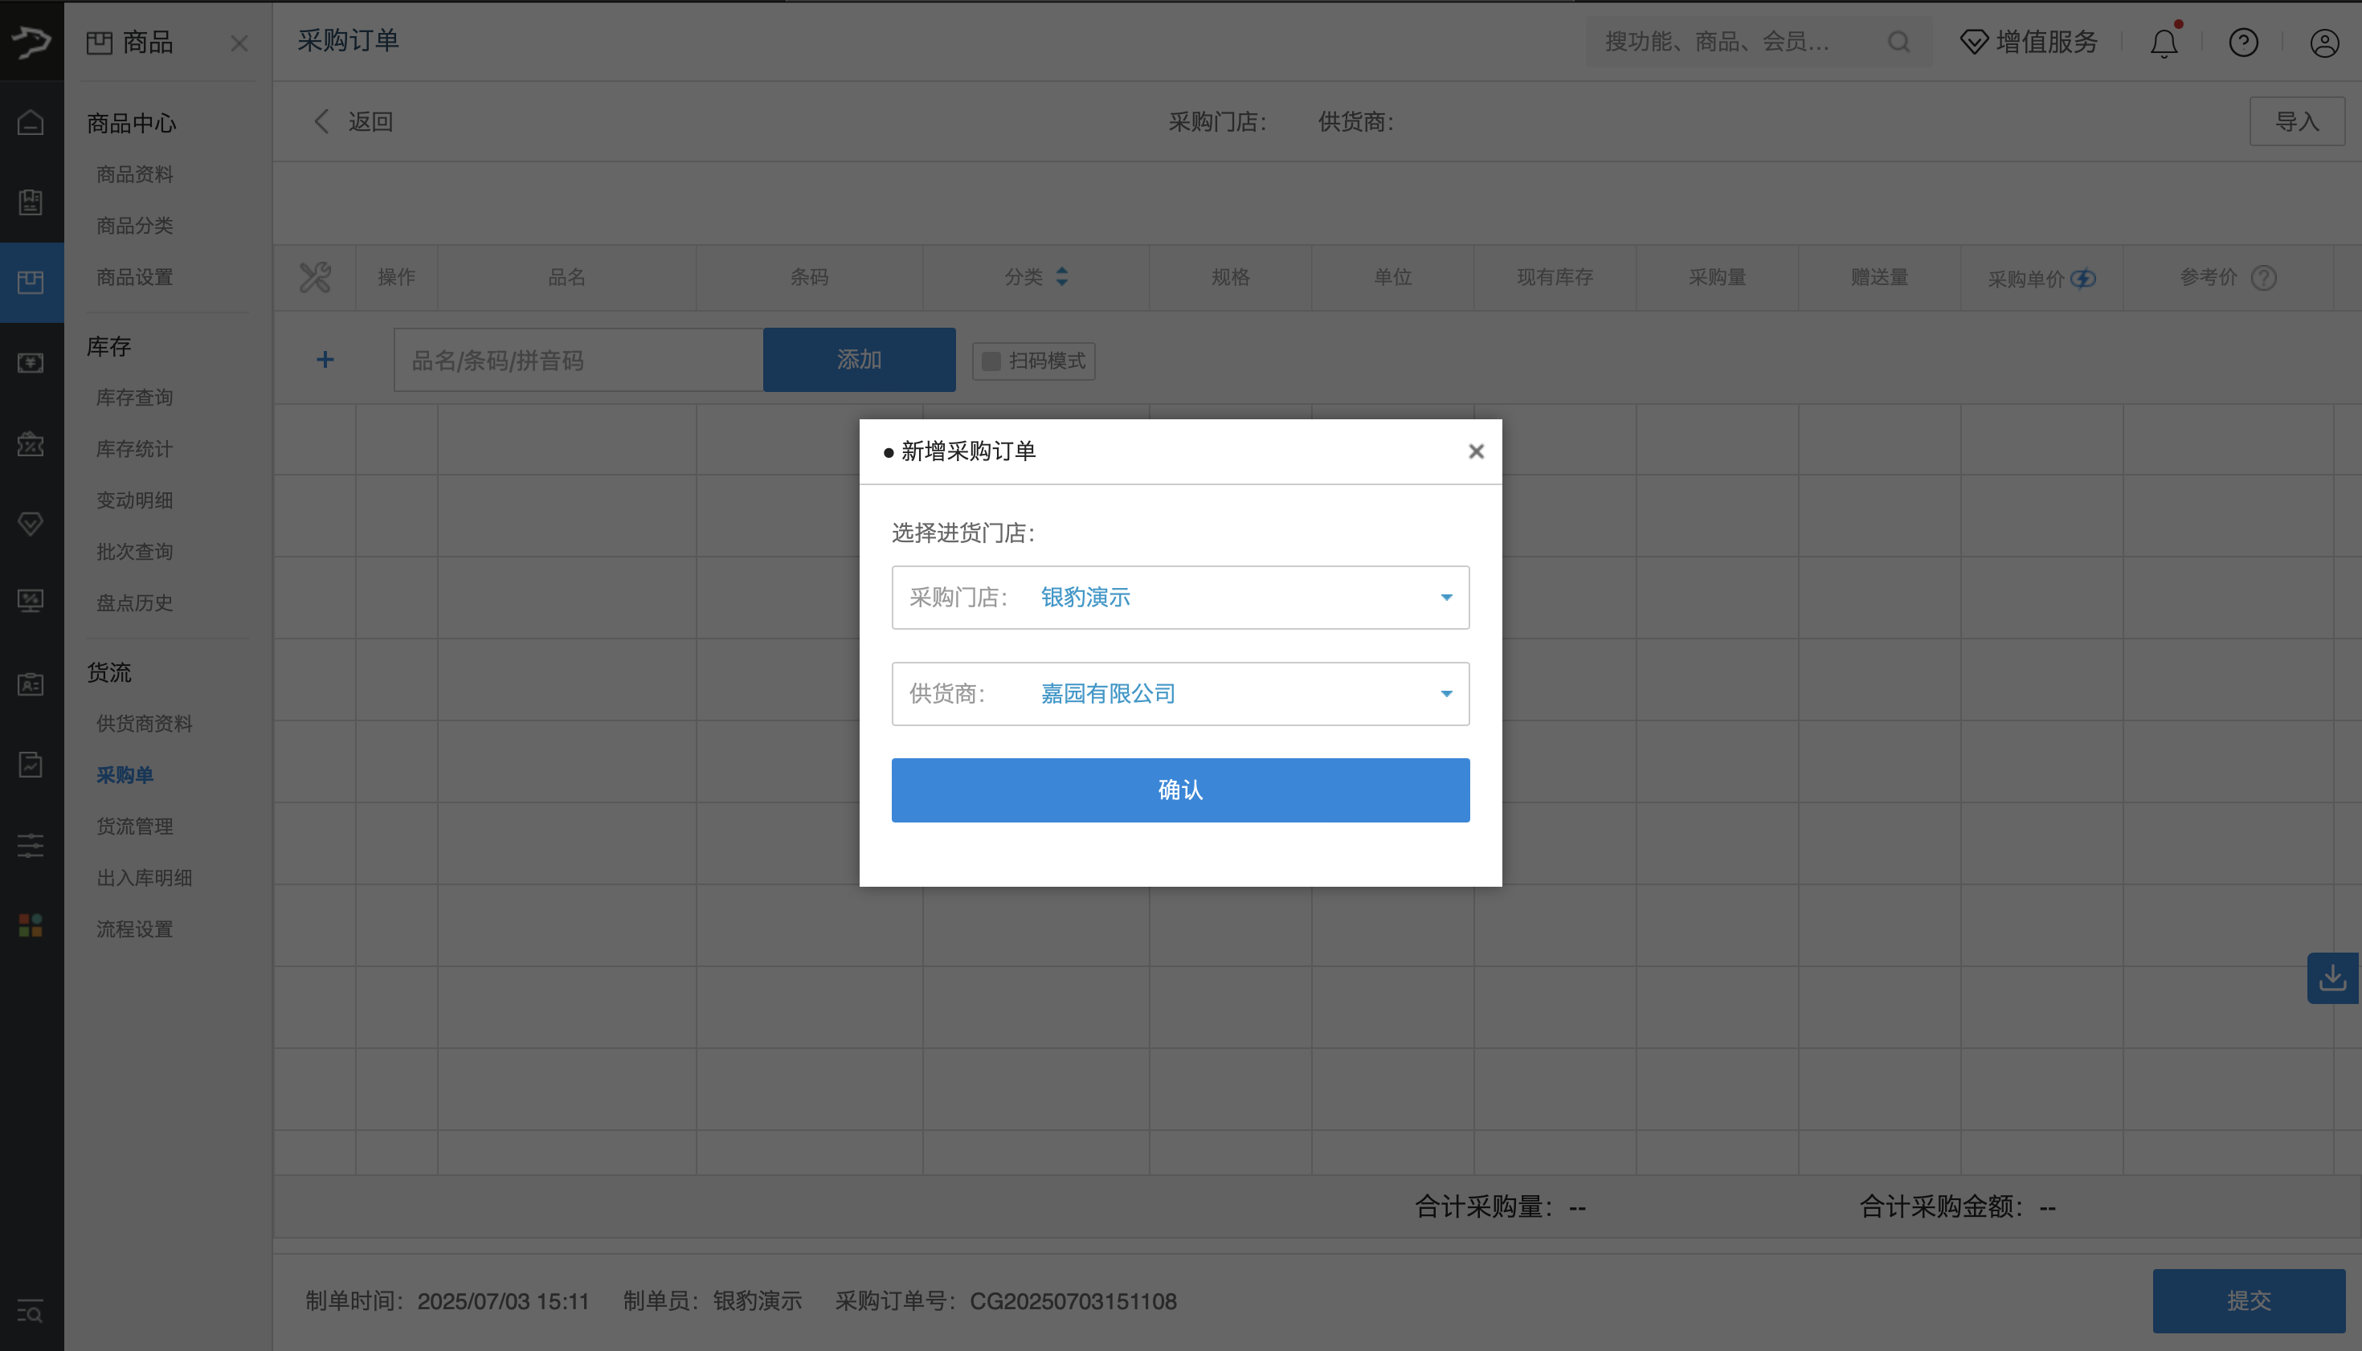Click the home icon in left sidebar

point(31,122)
